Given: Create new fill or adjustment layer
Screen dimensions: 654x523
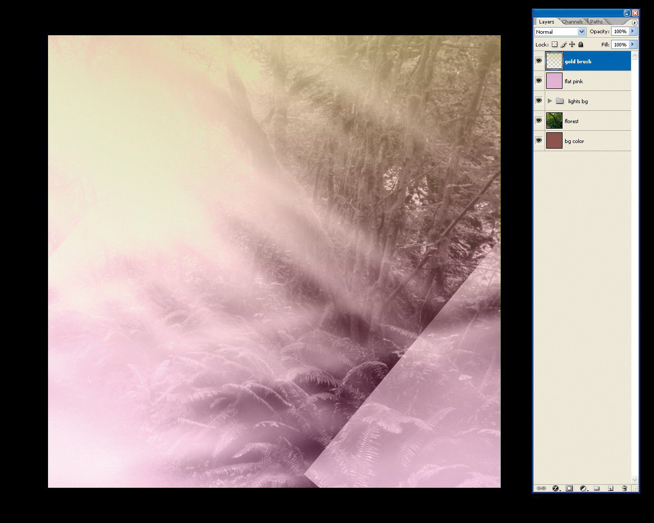Looking at the screenshot, I should 583,488.
